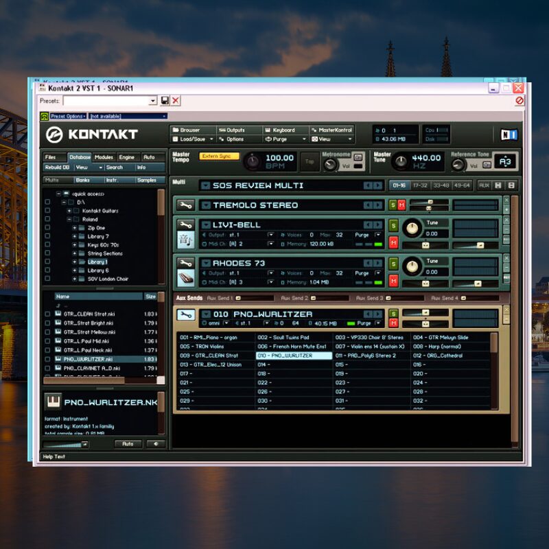Click the Native Instruments NI logo
Viewport: 549px width, 549px height.
(509, 135)
